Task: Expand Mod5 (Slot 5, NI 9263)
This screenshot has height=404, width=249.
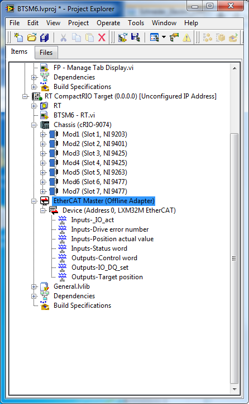Action: coord(42,173)
